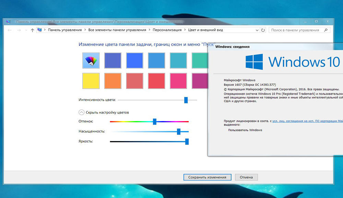The height and width of the screenshot is (198, 343).
Task: Click in the "Поиск в панели управления" field
Action: pyautogui.click(x=295, y=30)
